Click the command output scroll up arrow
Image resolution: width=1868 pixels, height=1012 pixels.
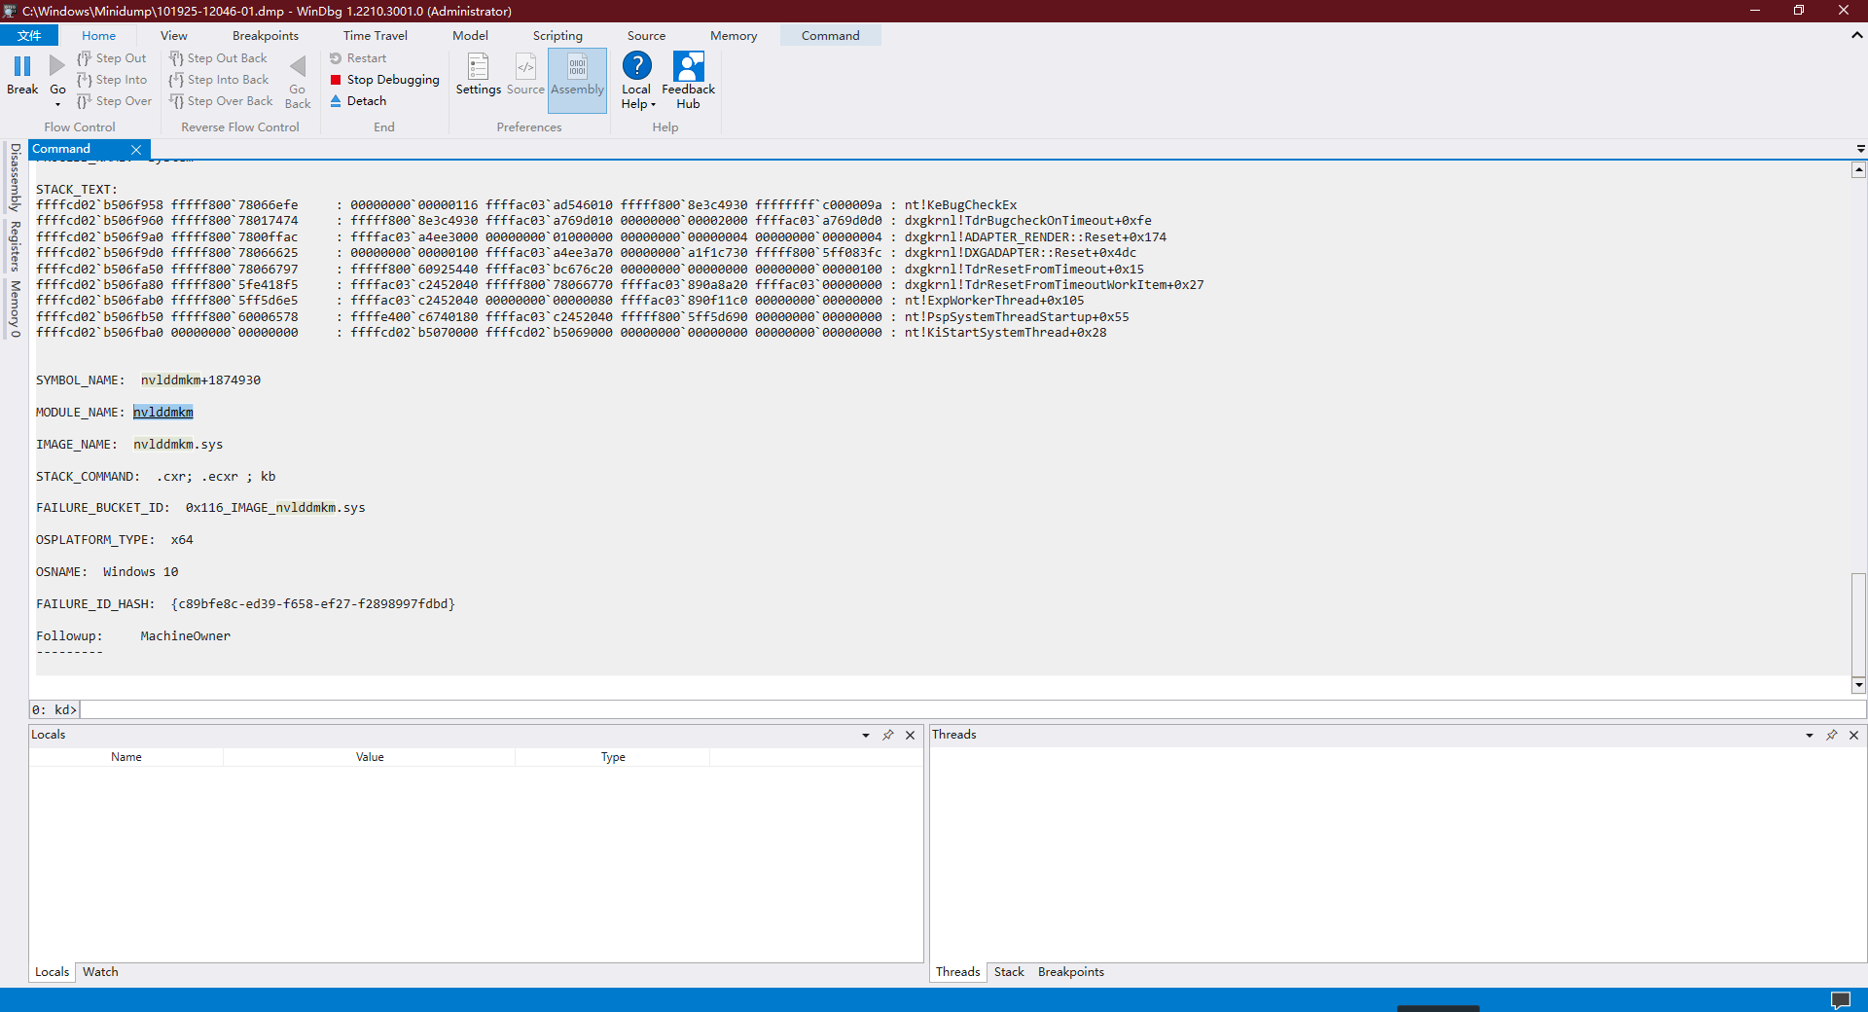pyautogui.click(x=1858, y=170)
